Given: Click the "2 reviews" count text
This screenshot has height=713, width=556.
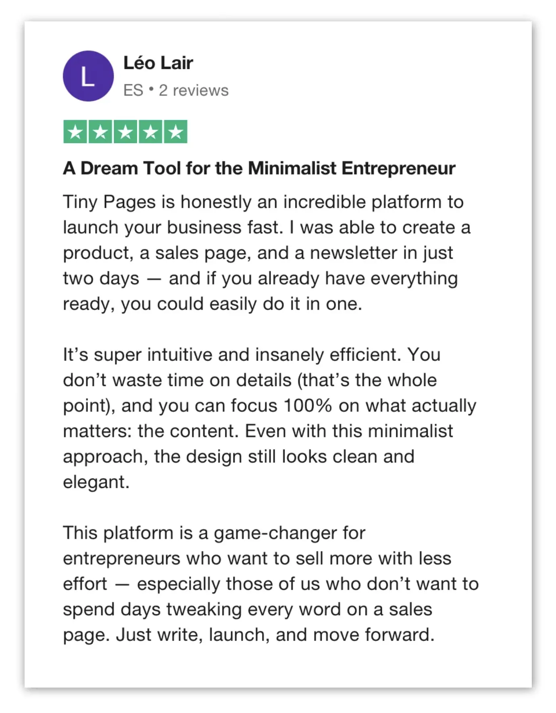Looking at the screenshot, I should tap(194, 90).
